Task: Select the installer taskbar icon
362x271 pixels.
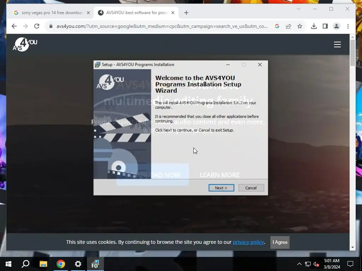Action: 95,264
